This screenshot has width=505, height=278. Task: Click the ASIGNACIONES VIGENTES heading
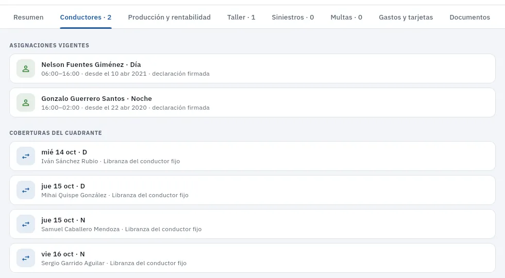click(49, 45)
